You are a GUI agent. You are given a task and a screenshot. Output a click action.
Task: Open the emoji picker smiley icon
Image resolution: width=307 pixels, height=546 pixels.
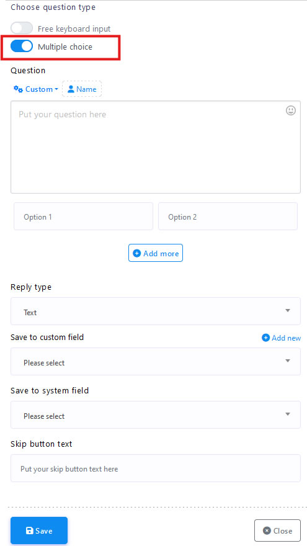point(291,110)
